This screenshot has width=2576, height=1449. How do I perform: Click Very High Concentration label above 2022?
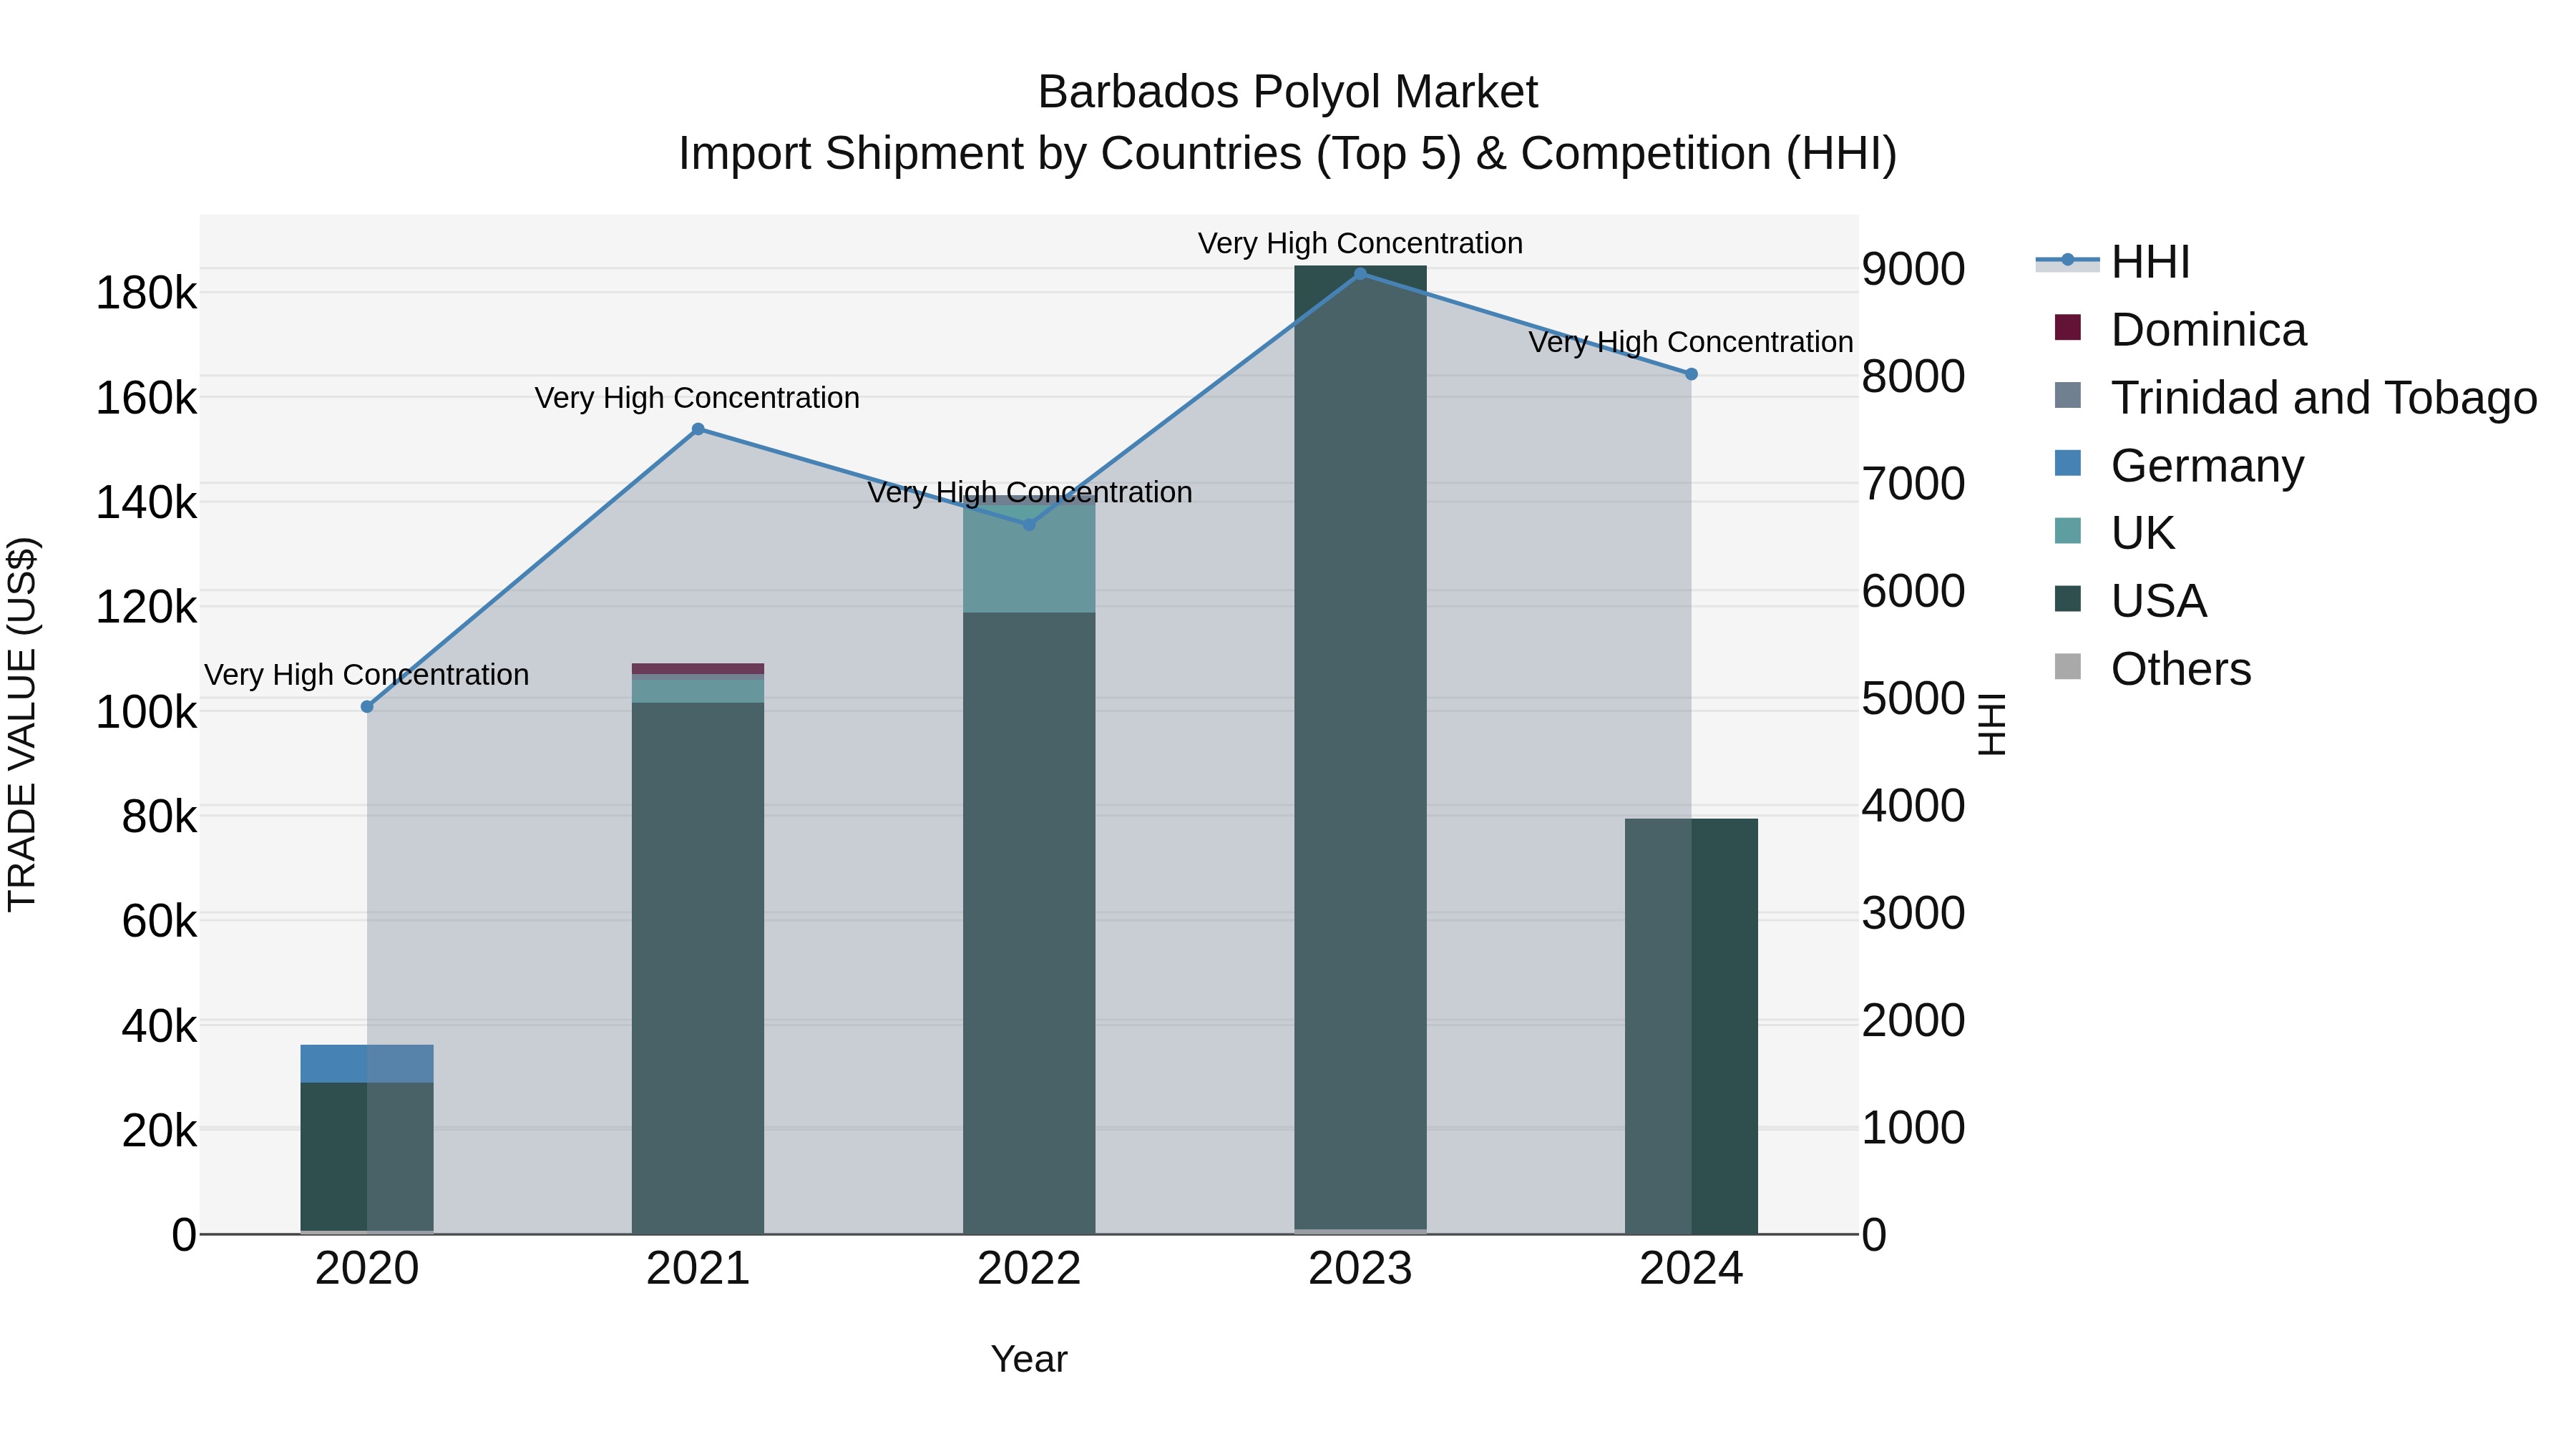(1030, 492)
